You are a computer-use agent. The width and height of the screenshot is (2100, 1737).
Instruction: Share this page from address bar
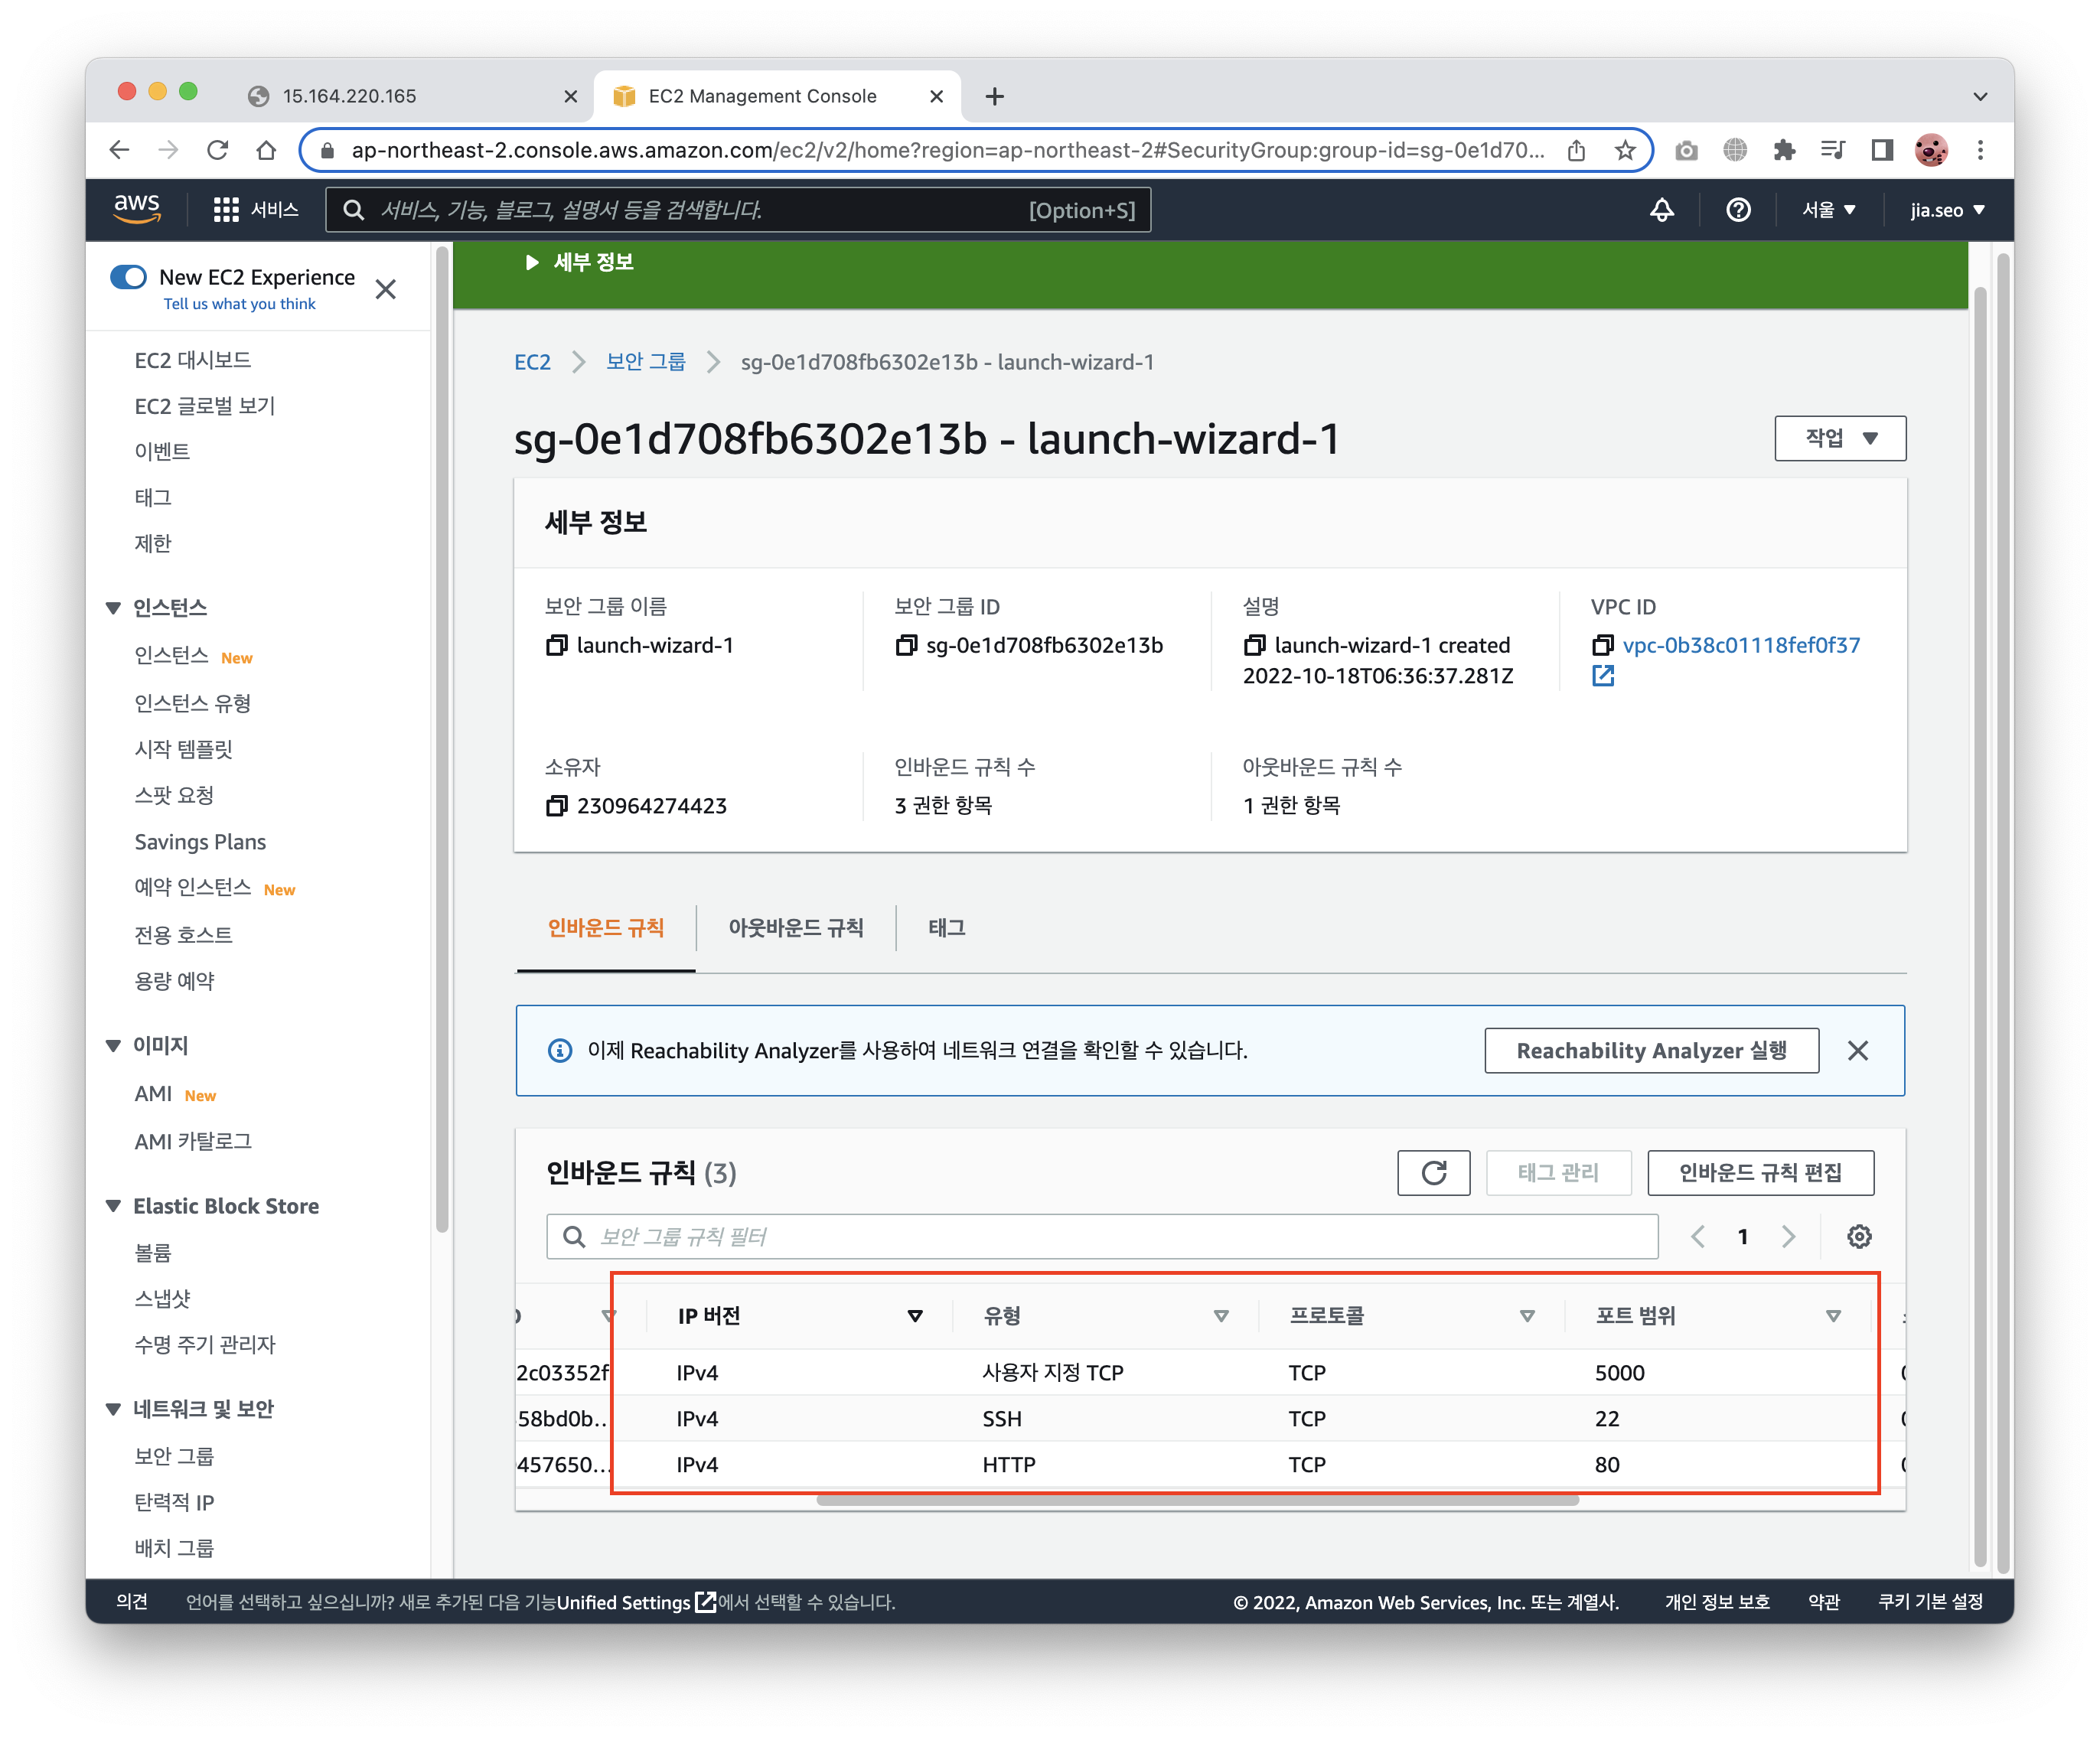1576,150
